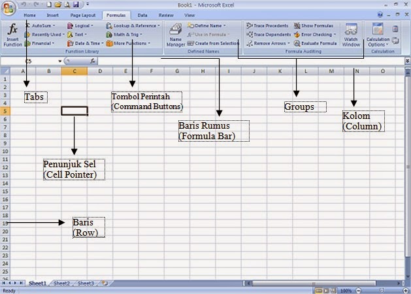The height and width of the screenshot is (294, 411).
Task: Open Calculation Options dropdown
Action: point(378,35)
